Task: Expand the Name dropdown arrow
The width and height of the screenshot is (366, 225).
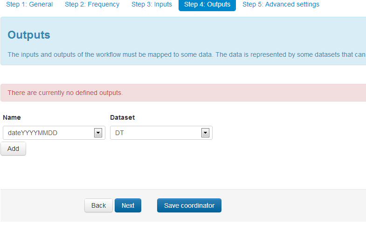Action: tap(98, 133)
